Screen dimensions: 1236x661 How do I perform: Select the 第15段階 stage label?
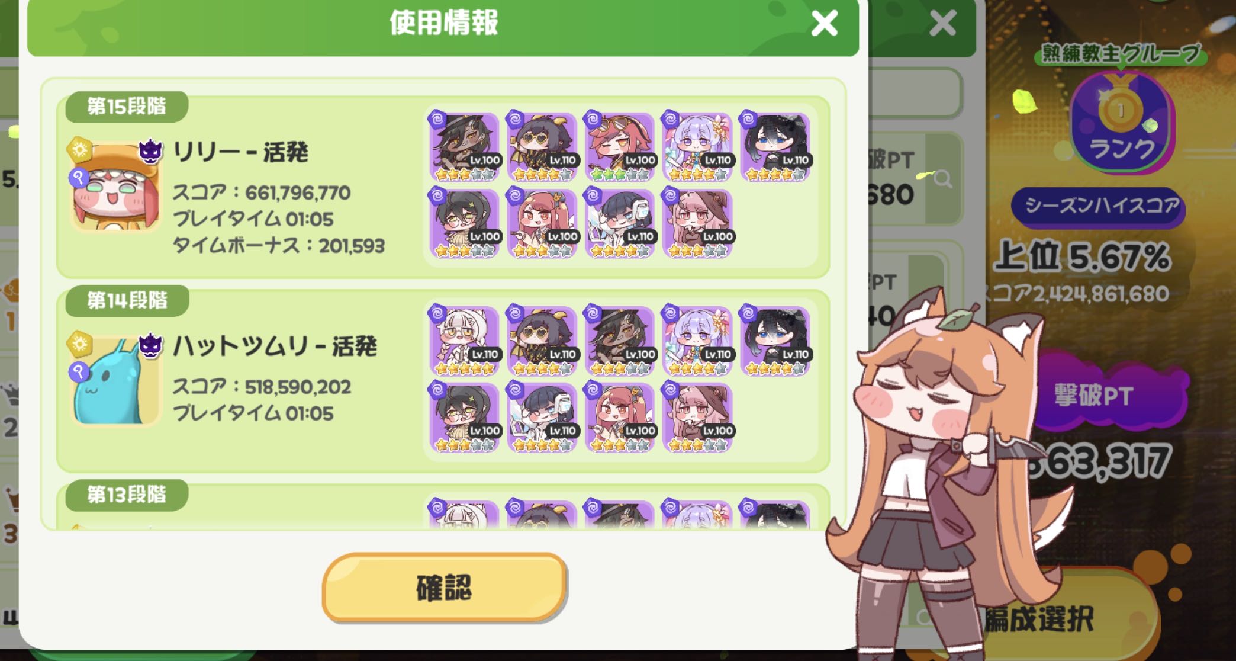[x=127, y=107]
